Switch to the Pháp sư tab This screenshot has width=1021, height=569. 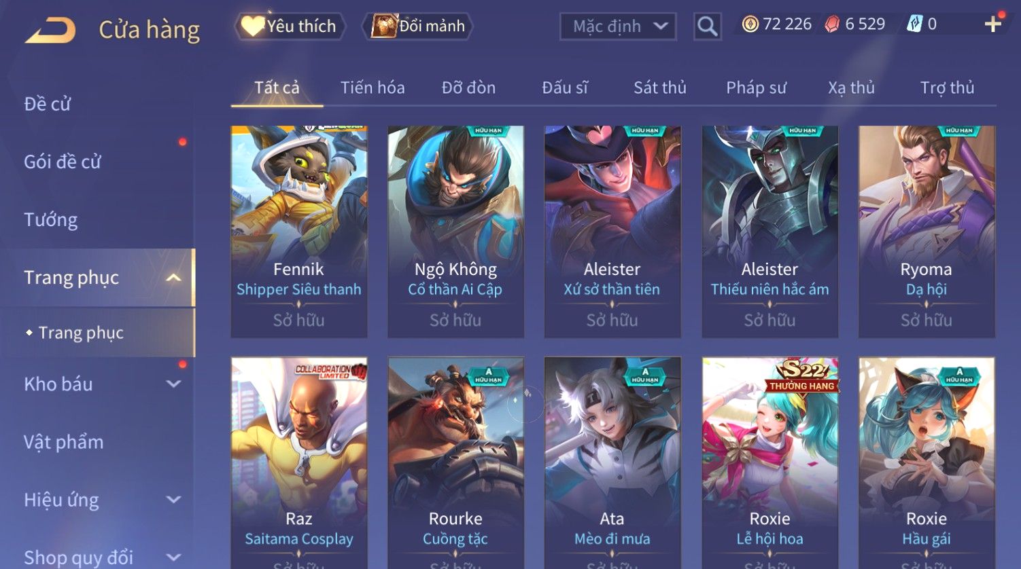(x=756, y=88)
